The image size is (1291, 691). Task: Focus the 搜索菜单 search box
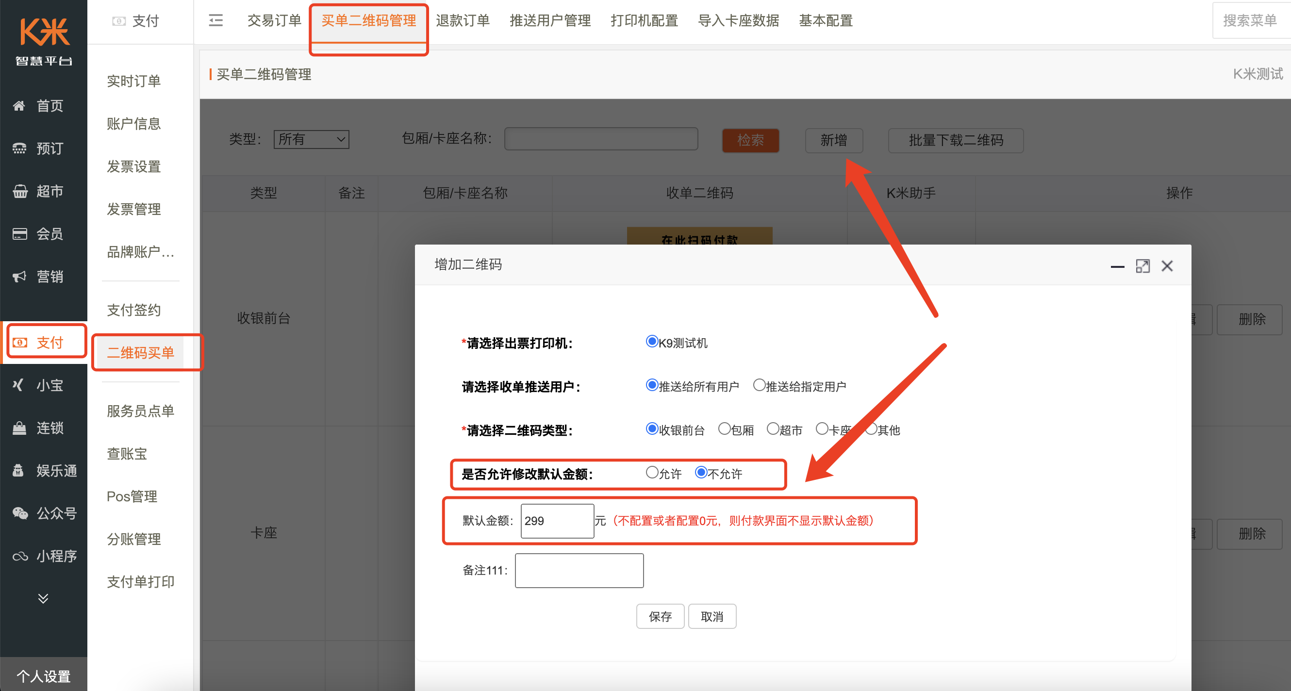click(1251, 20)
